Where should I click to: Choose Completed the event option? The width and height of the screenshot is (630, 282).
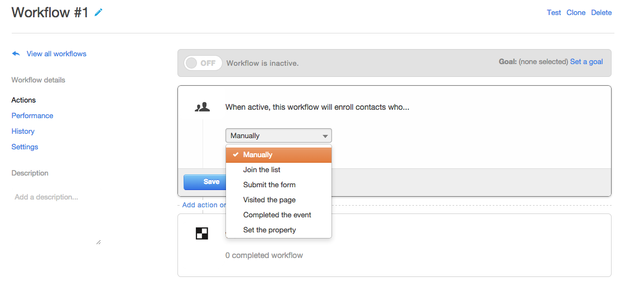click(279, 215)
